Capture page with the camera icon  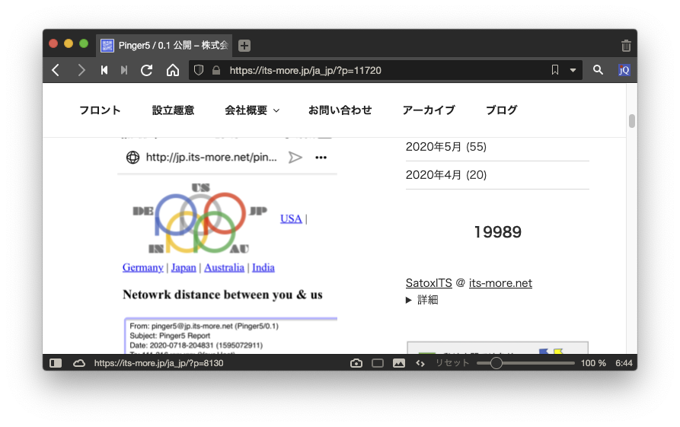pyautogui.click(x=356, y=363)
